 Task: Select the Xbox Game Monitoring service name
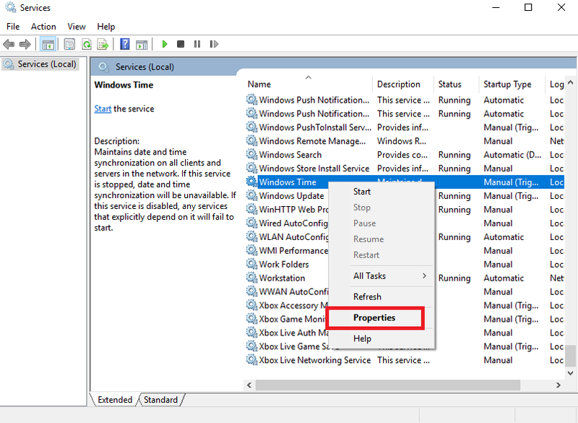pyautogui.click(x=293, y=319)
